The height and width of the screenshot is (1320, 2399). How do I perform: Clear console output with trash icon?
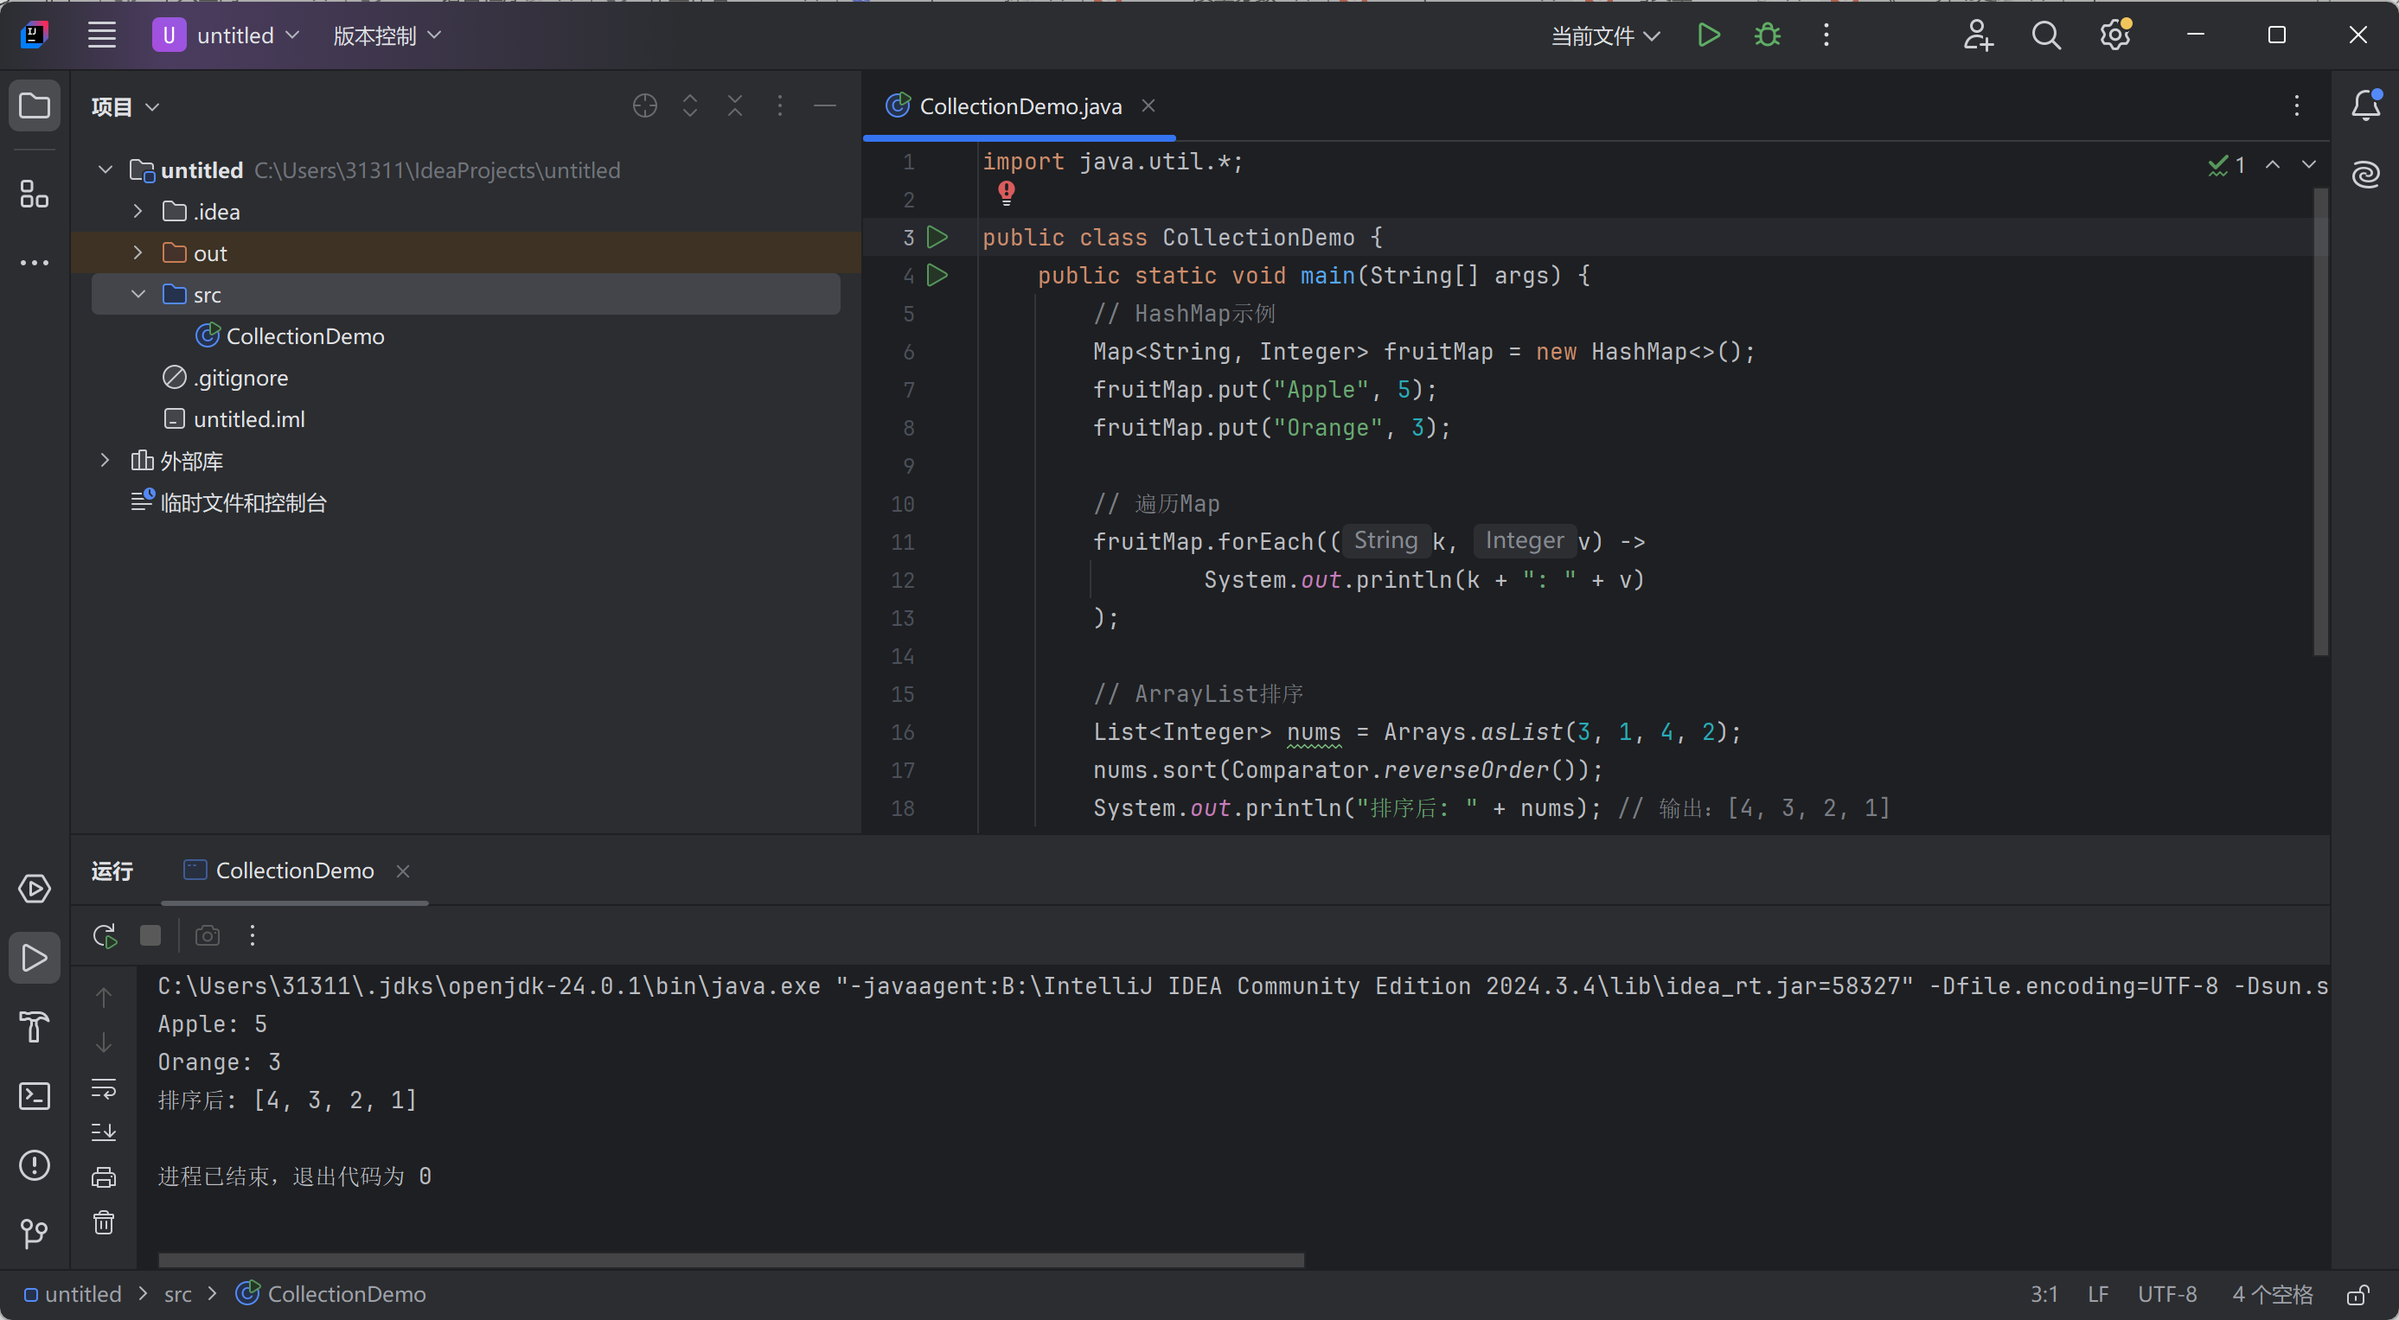tap(104, 1222)
